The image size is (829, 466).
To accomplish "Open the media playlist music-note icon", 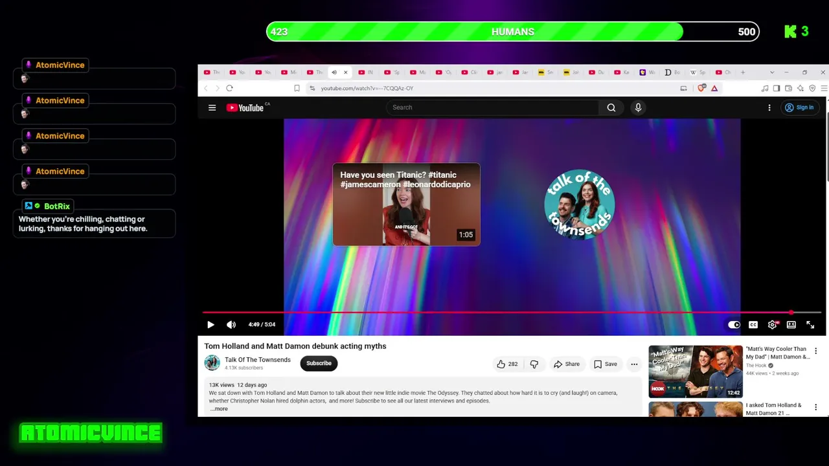I will pos(765,88).
